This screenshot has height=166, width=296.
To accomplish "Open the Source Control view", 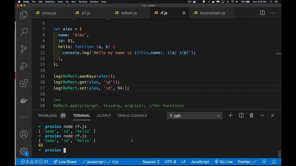I will click(24, 49).
